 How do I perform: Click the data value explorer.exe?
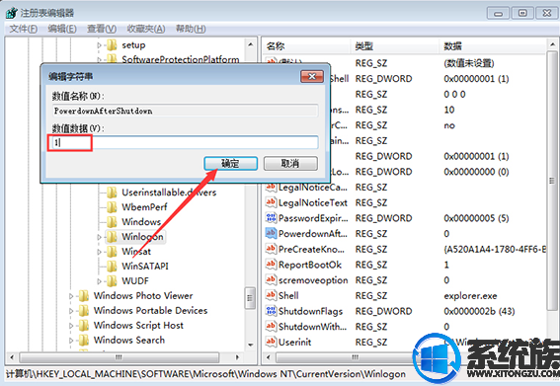[470, 295]
